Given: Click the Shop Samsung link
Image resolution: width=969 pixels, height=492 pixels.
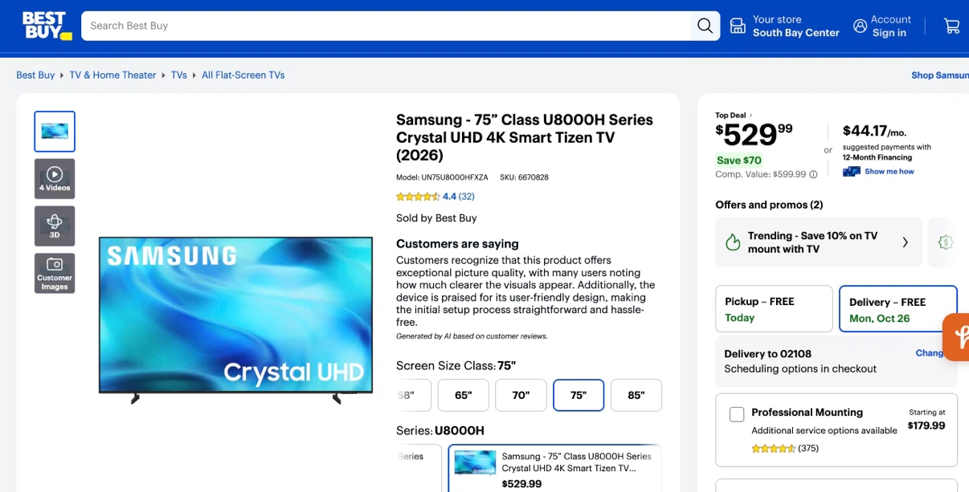Looking at the screenshot, I should pos(940,75).
